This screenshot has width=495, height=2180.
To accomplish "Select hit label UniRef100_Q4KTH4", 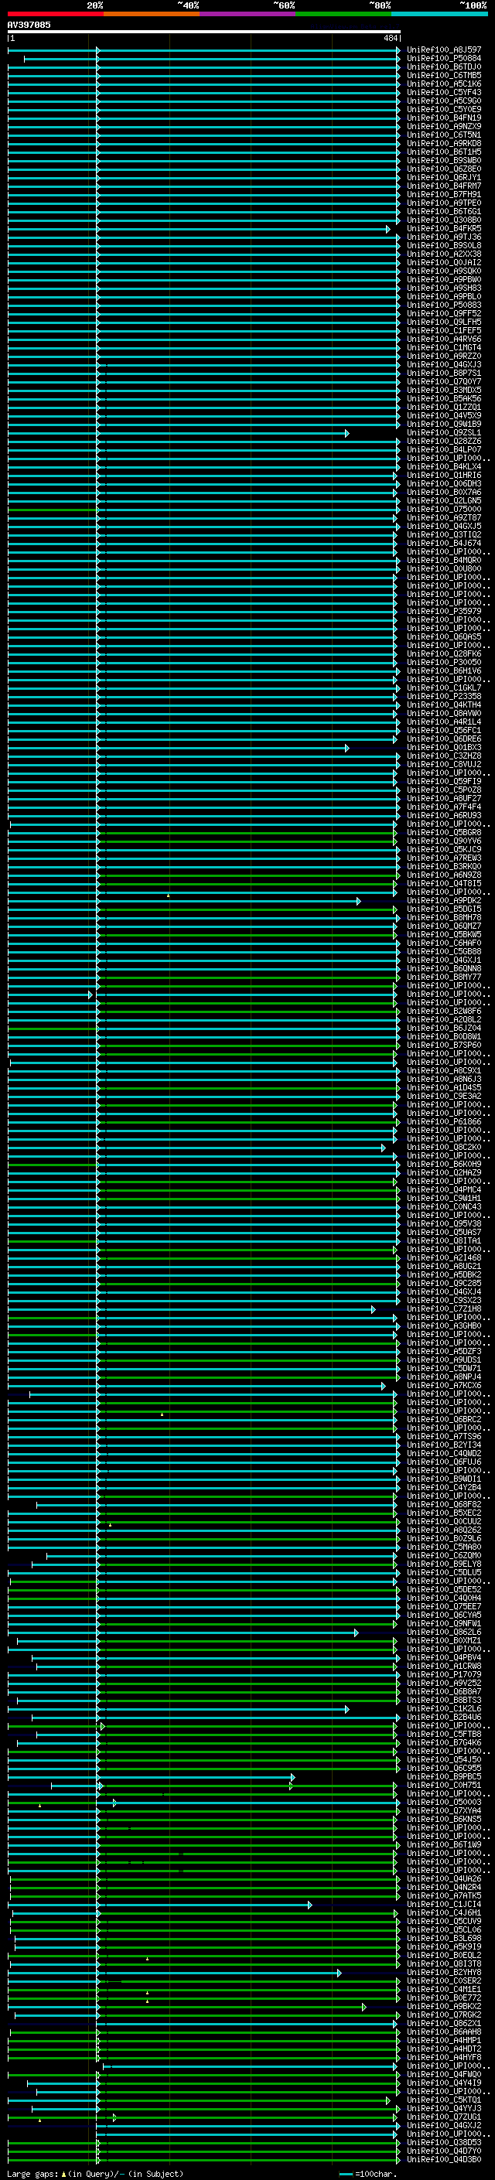I will 444,705.
